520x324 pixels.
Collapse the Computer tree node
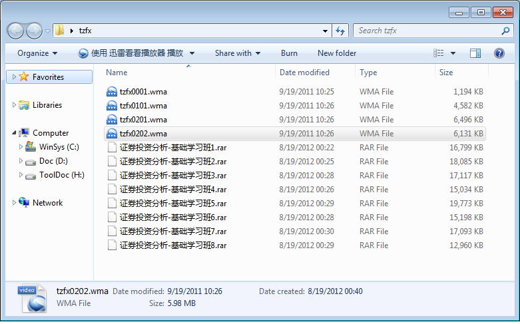(15, 133)
